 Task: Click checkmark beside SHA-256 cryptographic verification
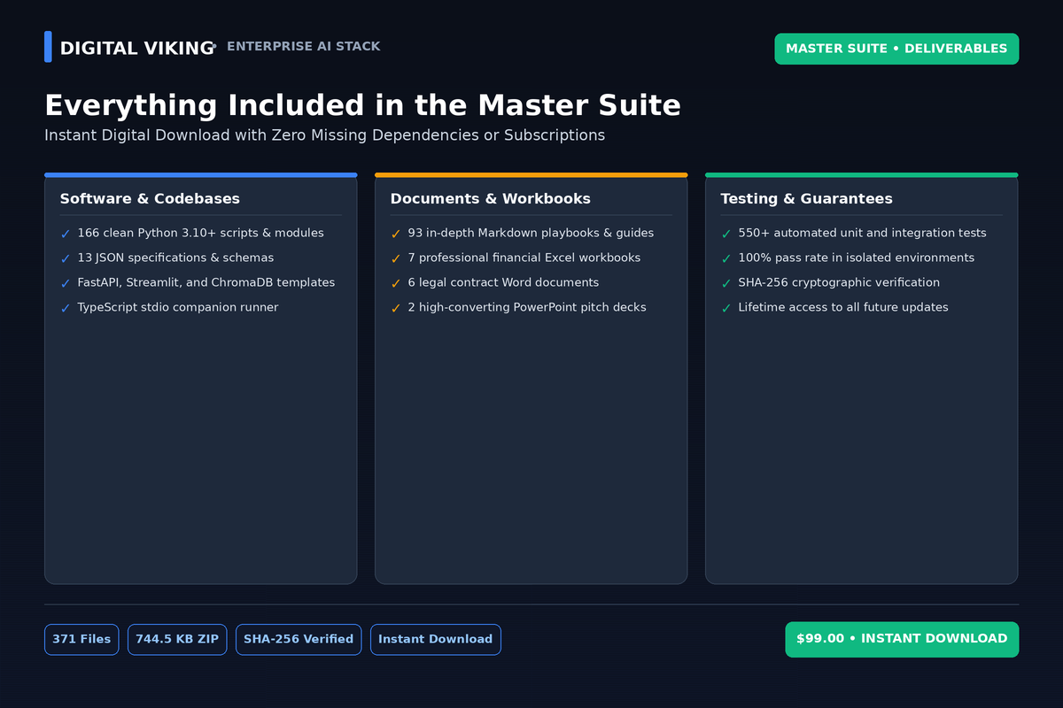point(726,283)
